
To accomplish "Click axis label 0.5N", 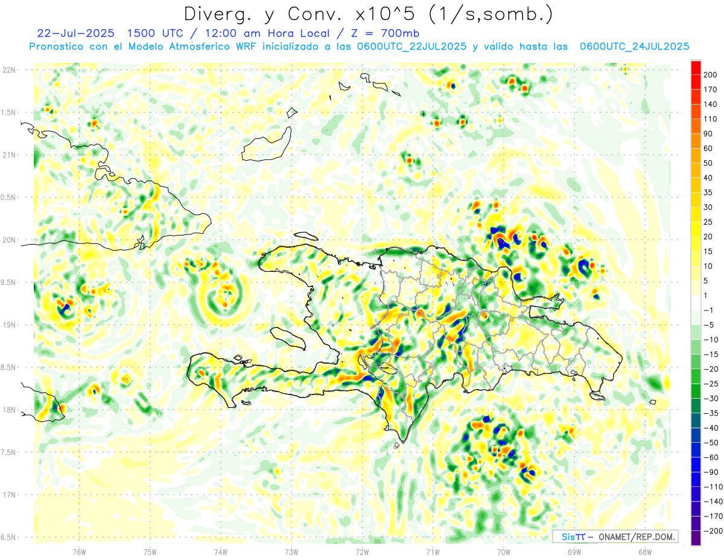I will click(8, 198).
